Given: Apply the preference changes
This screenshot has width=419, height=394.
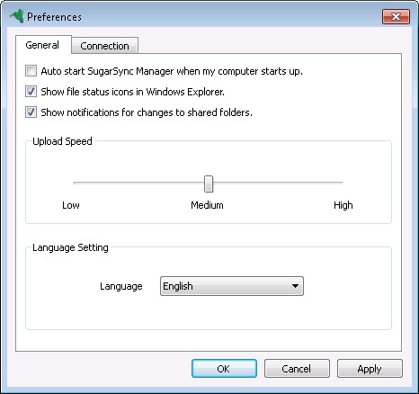Looking at the screenshot, I should (x=370, y=369).
